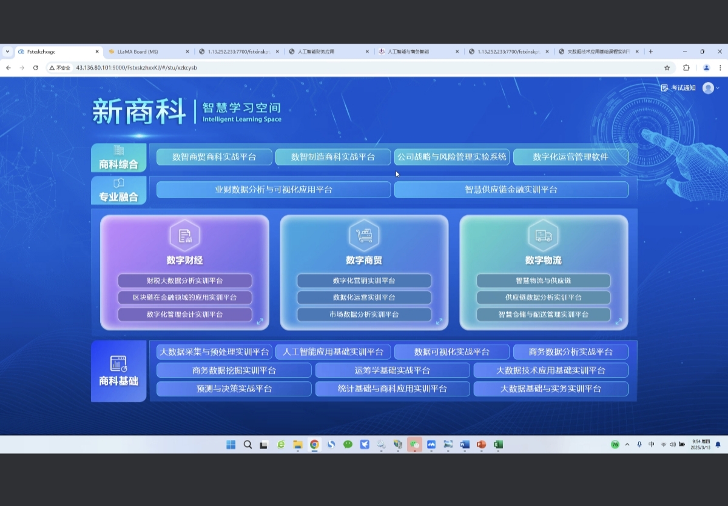Toggle the input method 中 indicator

tap(652, 444)
